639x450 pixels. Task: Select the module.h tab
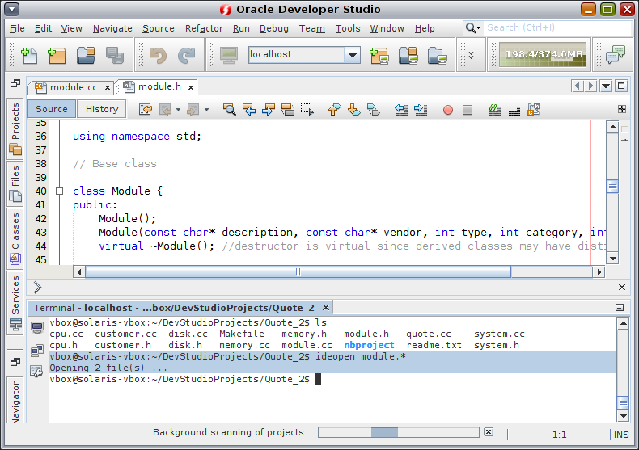coord(159,86)
